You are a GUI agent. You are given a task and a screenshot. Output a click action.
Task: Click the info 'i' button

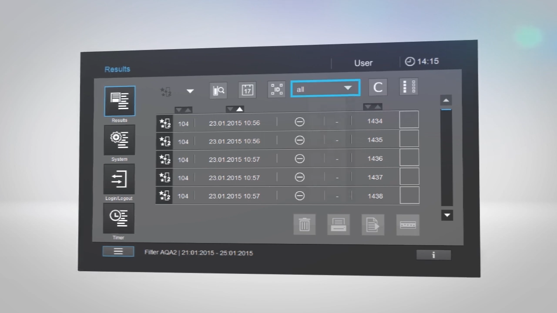[x=433, y=255]
